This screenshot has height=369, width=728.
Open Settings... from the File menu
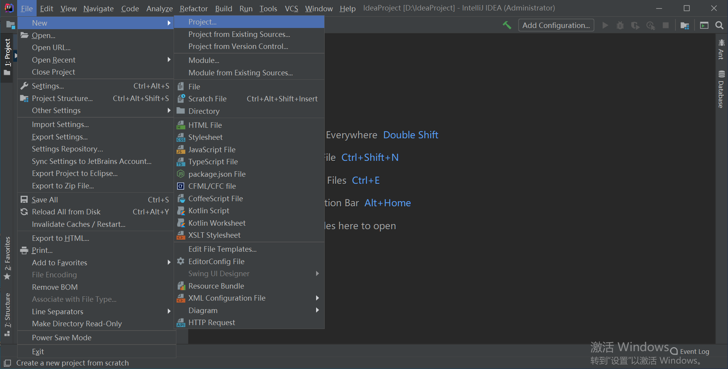click(95, 86)
